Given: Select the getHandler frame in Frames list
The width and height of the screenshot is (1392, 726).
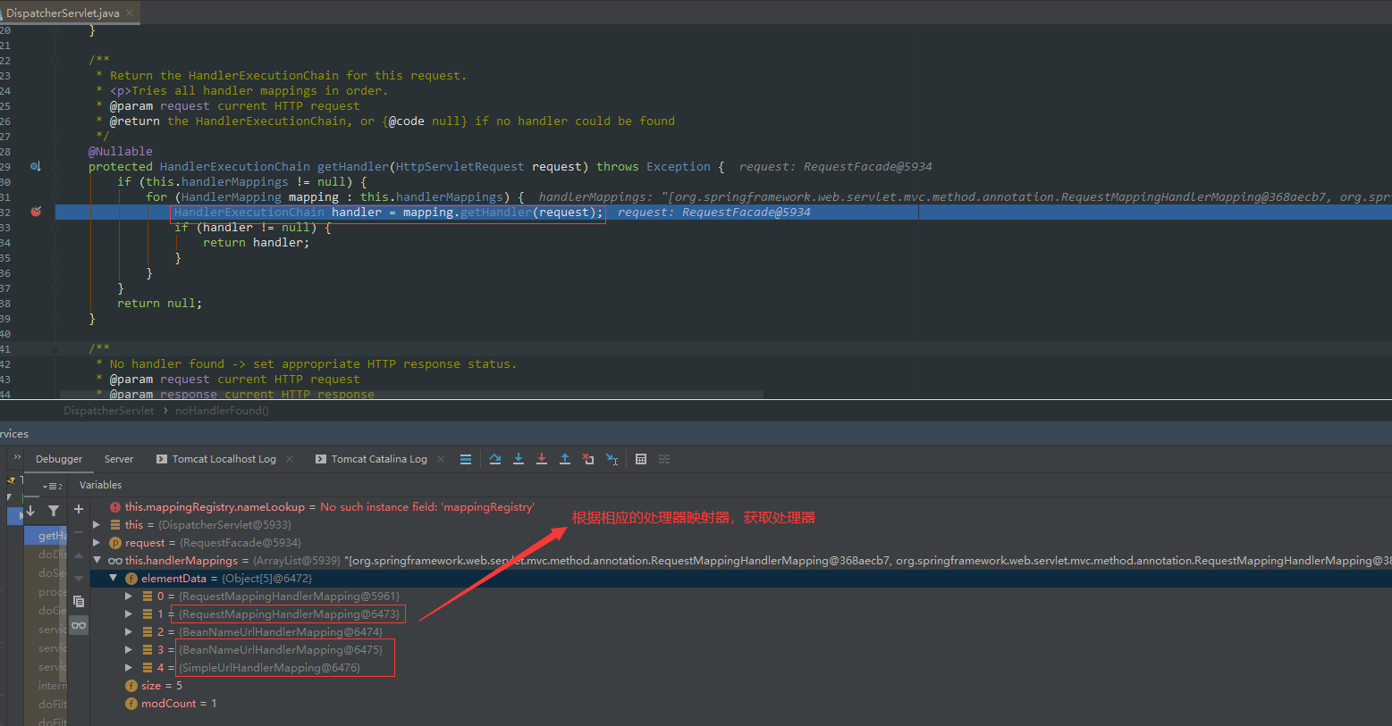Looking at the screenshot, I should (x=46, y=536).
